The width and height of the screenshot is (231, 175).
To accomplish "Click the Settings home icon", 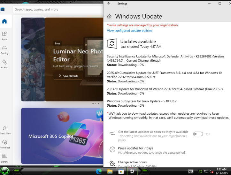I will click(x=109, y=16).
